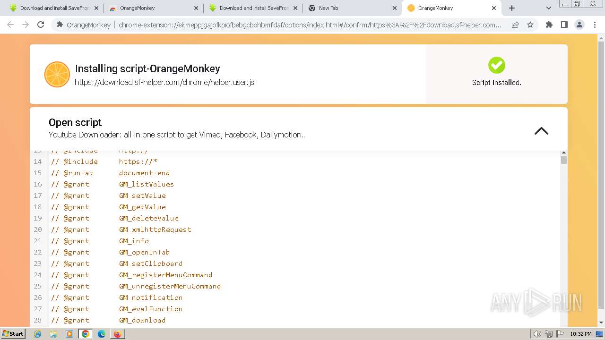Open the Extensions puzzle menu
Screen dimensions: 605x340
click(x=549, y=25)
